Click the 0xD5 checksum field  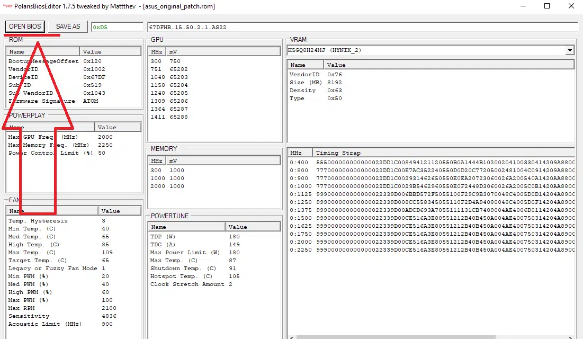point(117,27)
